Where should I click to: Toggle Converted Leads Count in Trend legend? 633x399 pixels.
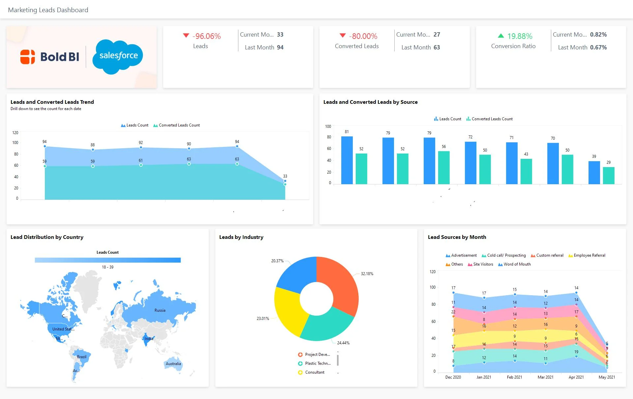(x=176, y=125)
